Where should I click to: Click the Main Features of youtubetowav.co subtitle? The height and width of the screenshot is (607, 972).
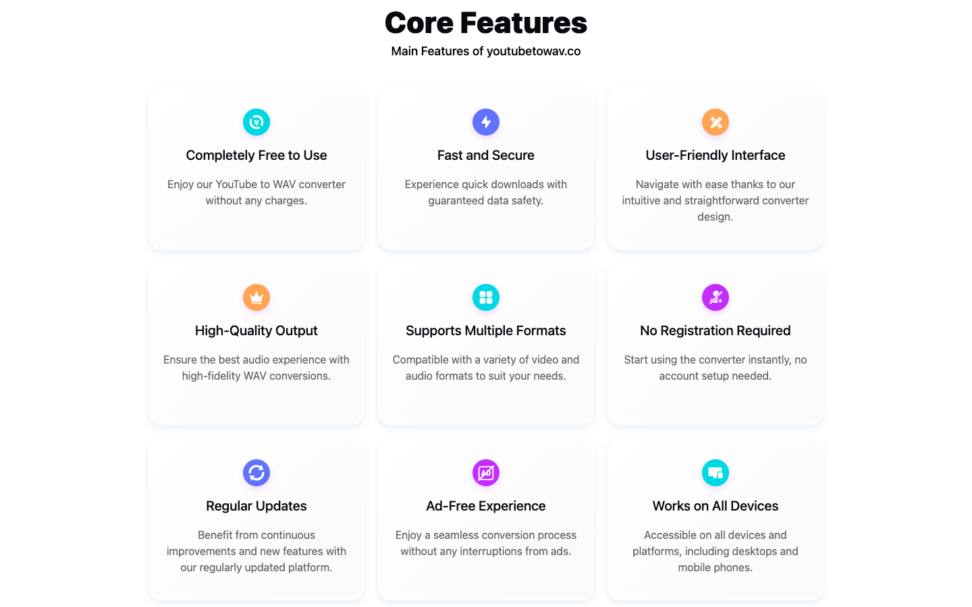(486, 51)
